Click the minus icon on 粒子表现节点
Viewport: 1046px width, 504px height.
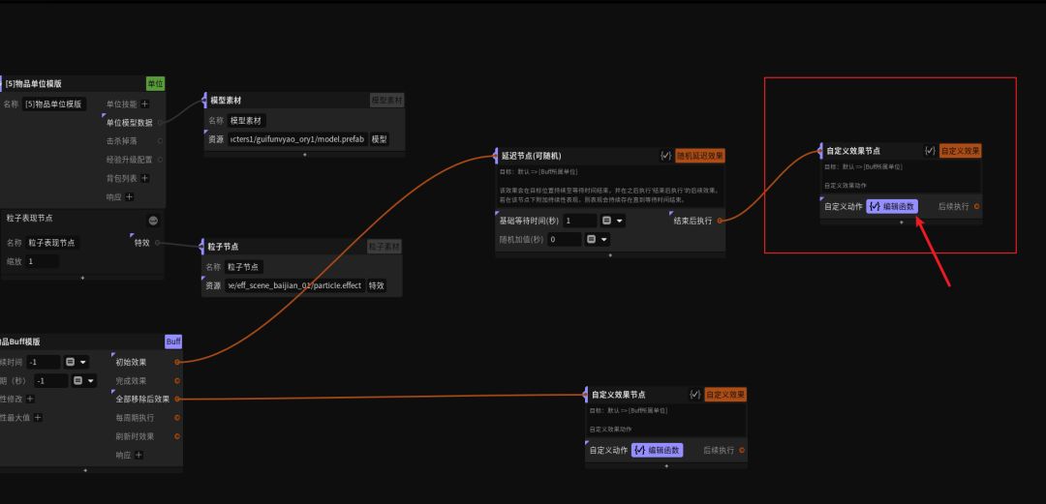tap(153, 221)
